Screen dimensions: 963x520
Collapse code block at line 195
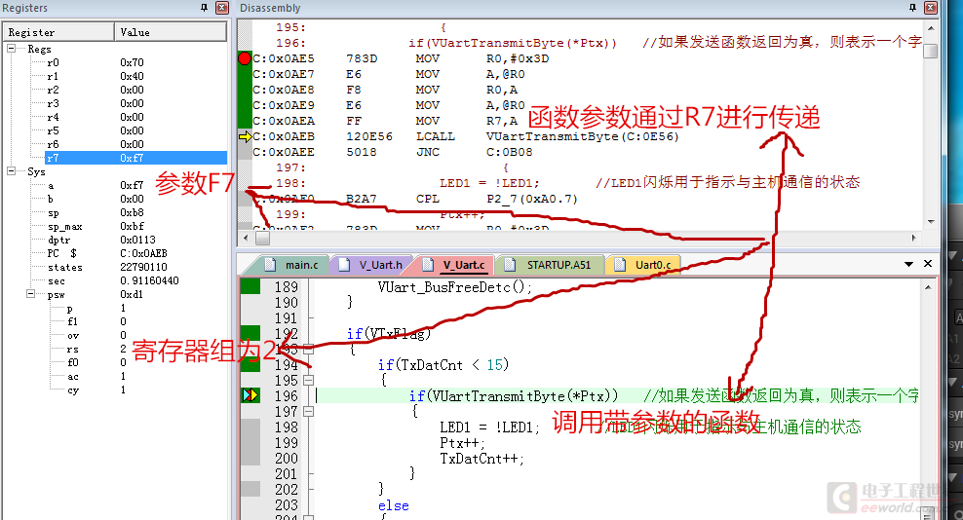pyautogui.click(x=309, y=380)
